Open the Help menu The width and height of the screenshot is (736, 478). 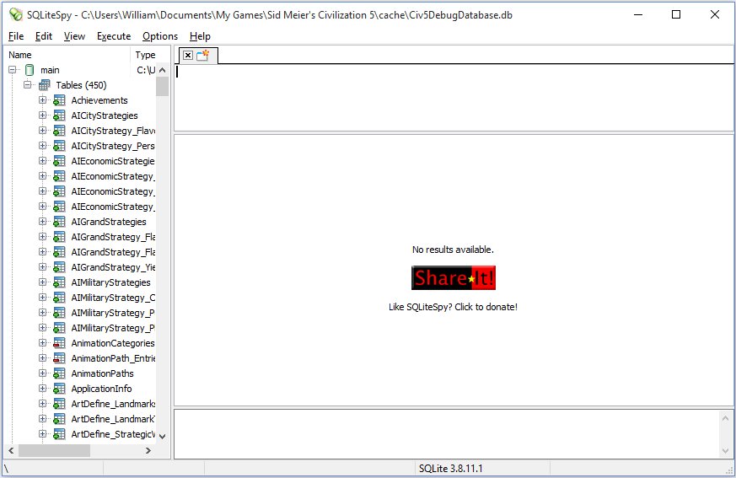point(200,36)
